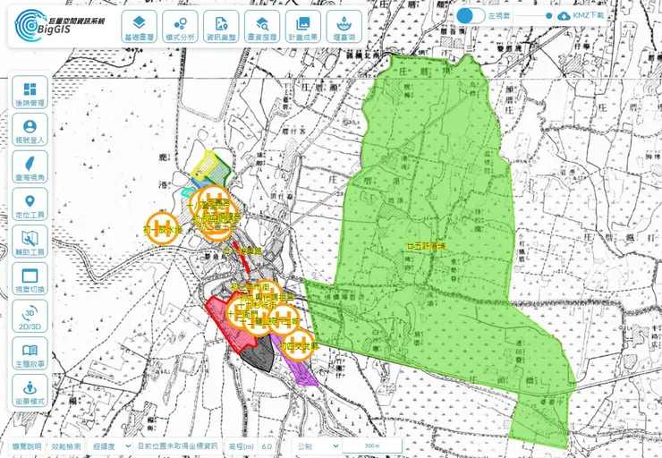Enter 街景模式 street view mode
The height and width of the screenshot is (458, 662).
30,391
